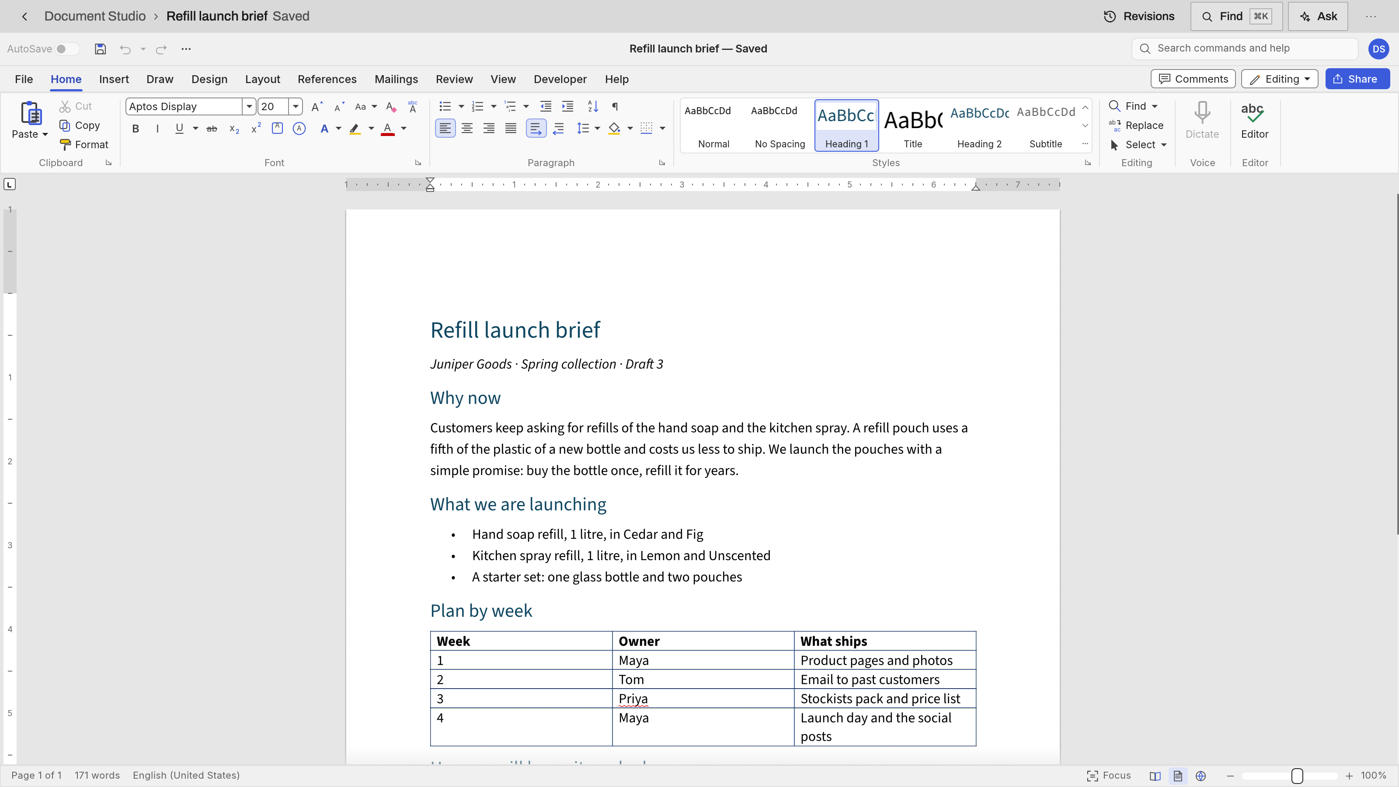Click the Redo arrow icon
1399x787 pixels.
[x=161, y=49]
